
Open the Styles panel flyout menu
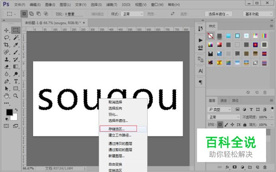coord(271,26)
